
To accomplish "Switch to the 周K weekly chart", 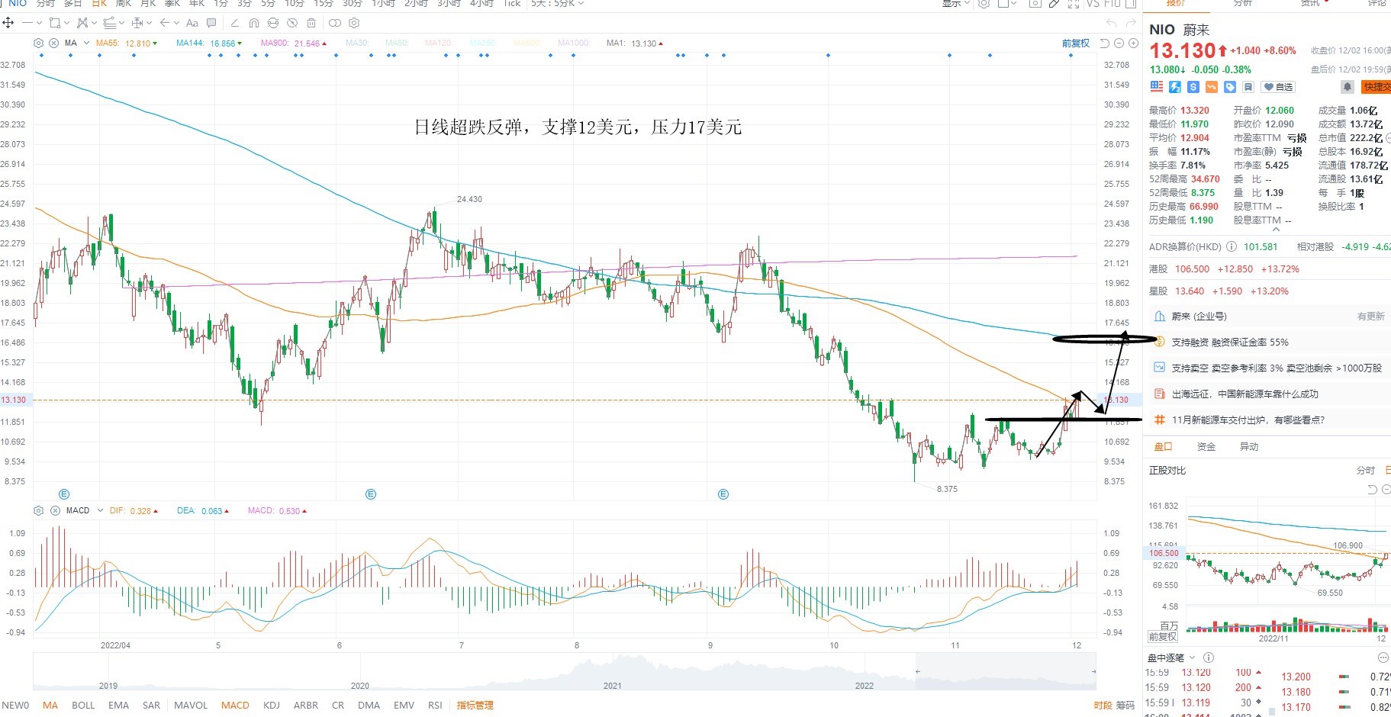I will (x=124, y=4).
